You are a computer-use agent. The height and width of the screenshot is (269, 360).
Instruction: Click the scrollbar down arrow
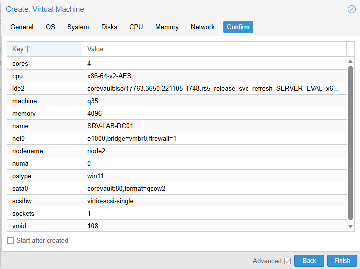(350, 226)
